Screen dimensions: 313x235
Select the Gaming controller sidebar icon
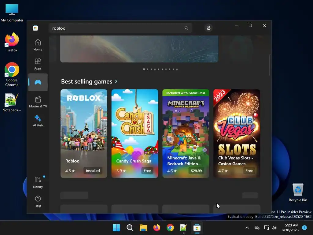coord(38,82)
